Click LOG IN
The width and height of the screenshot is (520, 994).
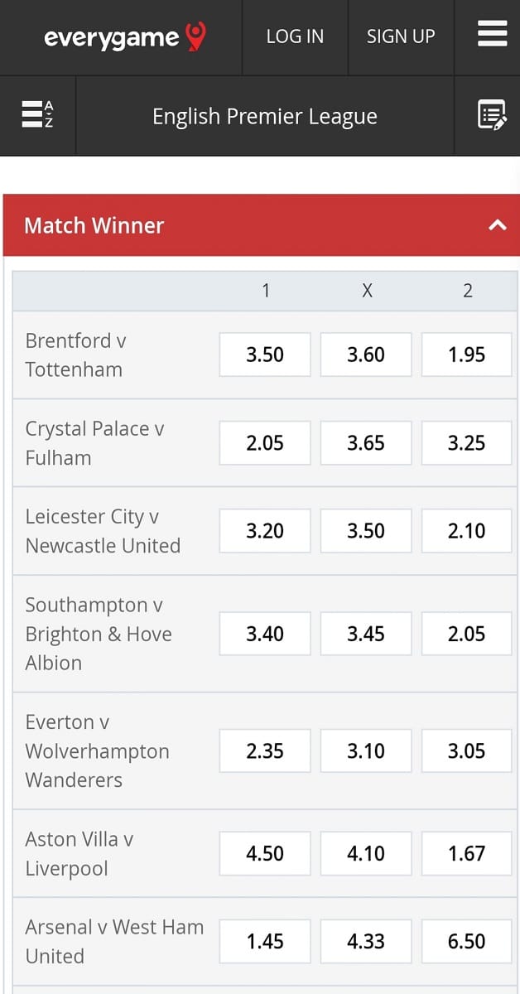tap(295, 36)
